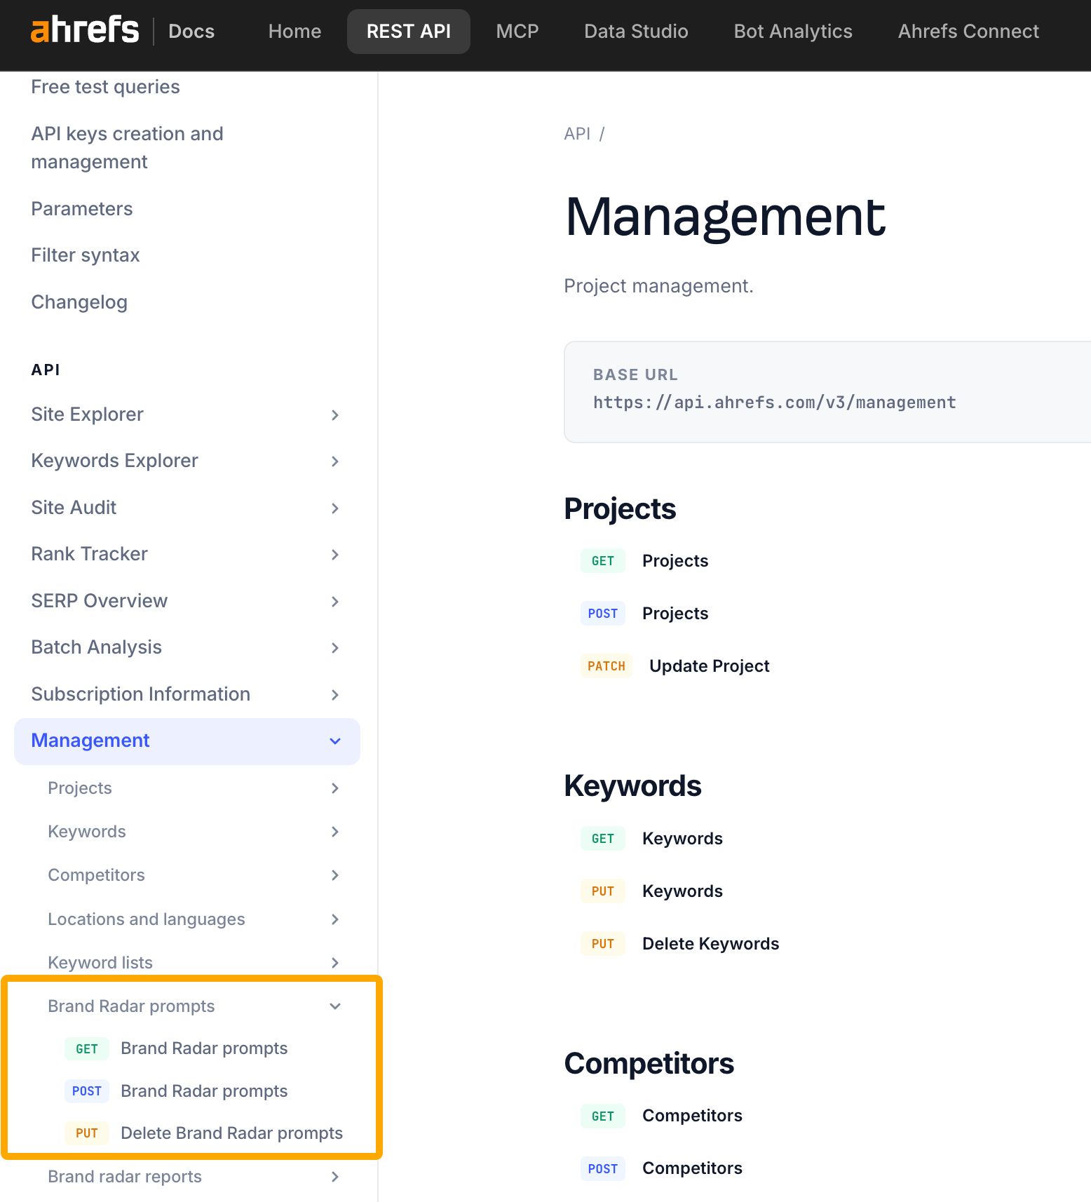
Task: Click the Keywords section heading
Action: click(632, 786)
